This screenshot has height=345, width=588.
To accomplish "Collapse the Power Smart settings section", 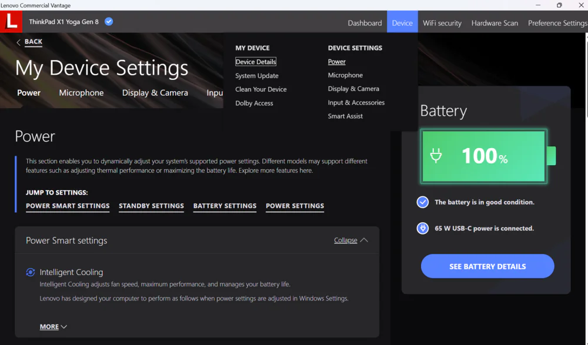I will click(351, 240).
